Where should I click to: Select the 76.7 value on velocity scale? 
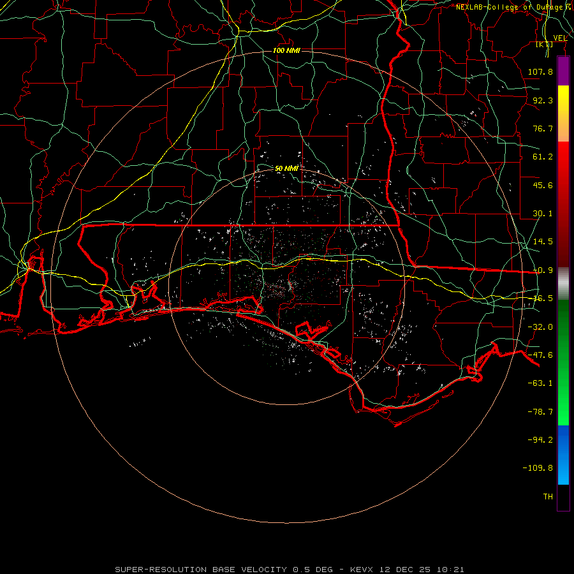[x=543, y=128]
